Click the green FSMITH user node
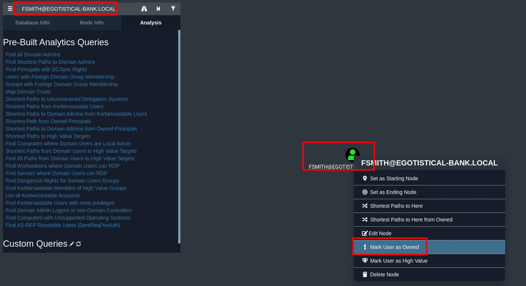 coord(352,155)
